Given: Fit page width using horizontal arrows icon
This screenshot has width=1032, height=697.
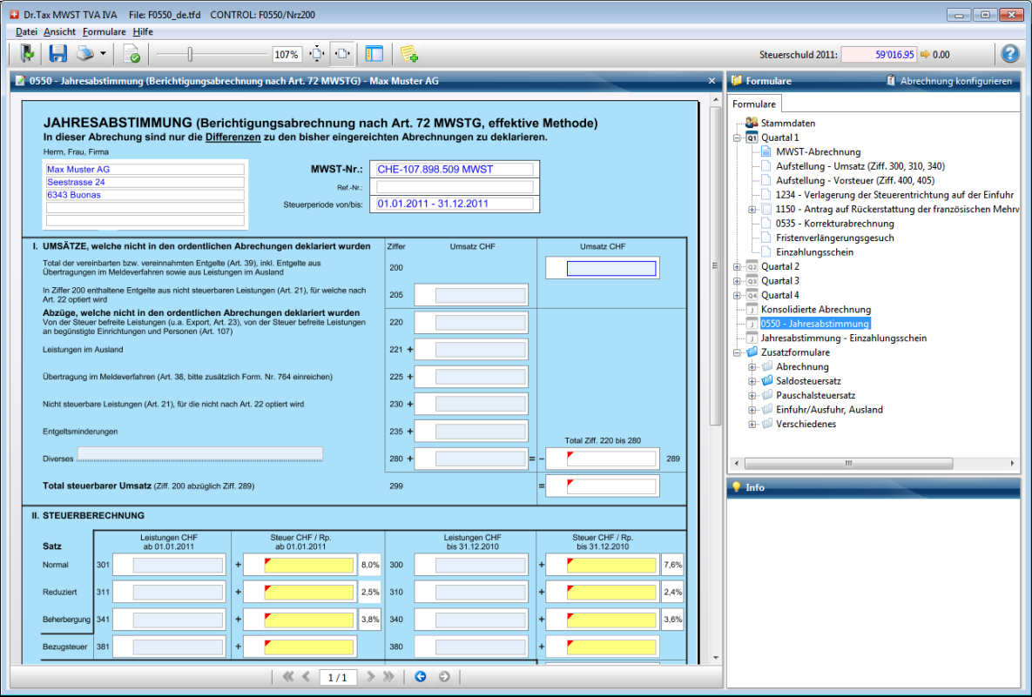Looking at the screenshot, I should click(343, 54).
